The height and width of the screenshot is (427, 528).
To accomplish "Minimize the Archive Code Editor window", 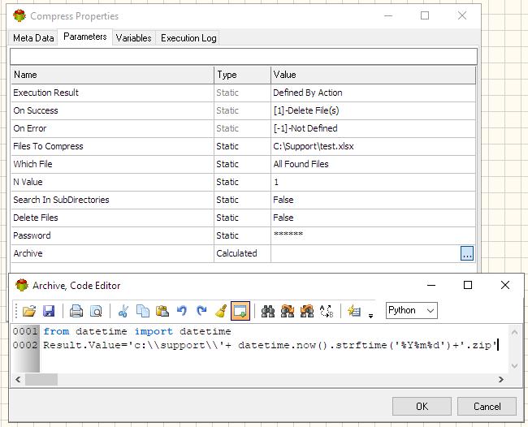I will tap(431, 285).
